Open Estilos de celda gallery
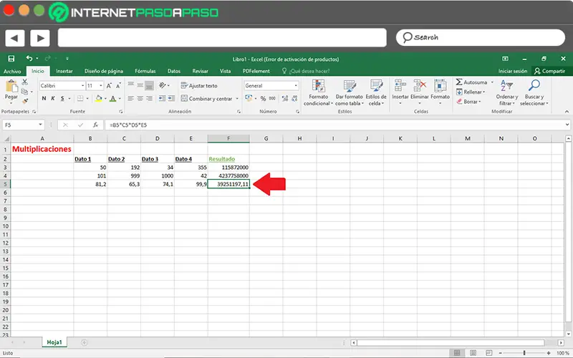The width and height of the screenshot is (573, 358). 376,93
